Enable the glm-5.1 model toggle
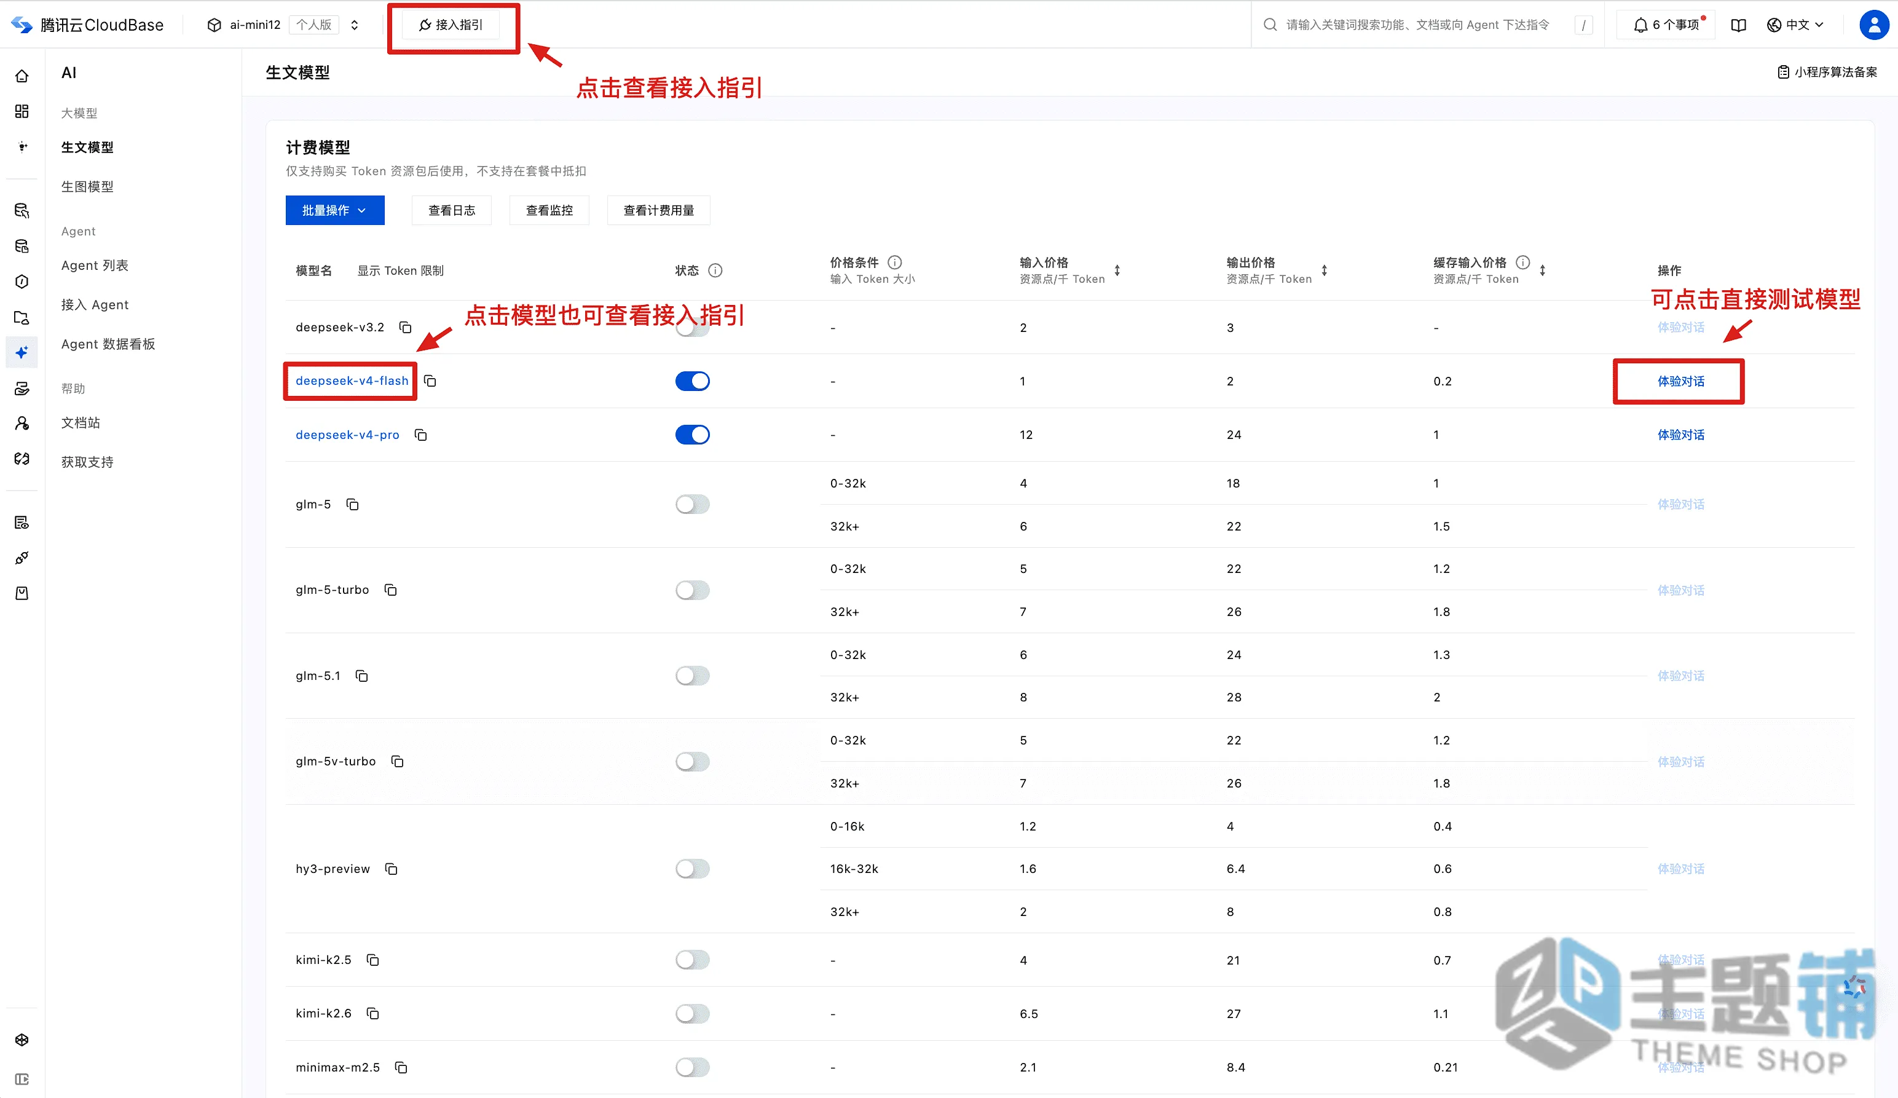Image resolution: width=1898 pixels, height=1098 pixels. tap(693, 675)
